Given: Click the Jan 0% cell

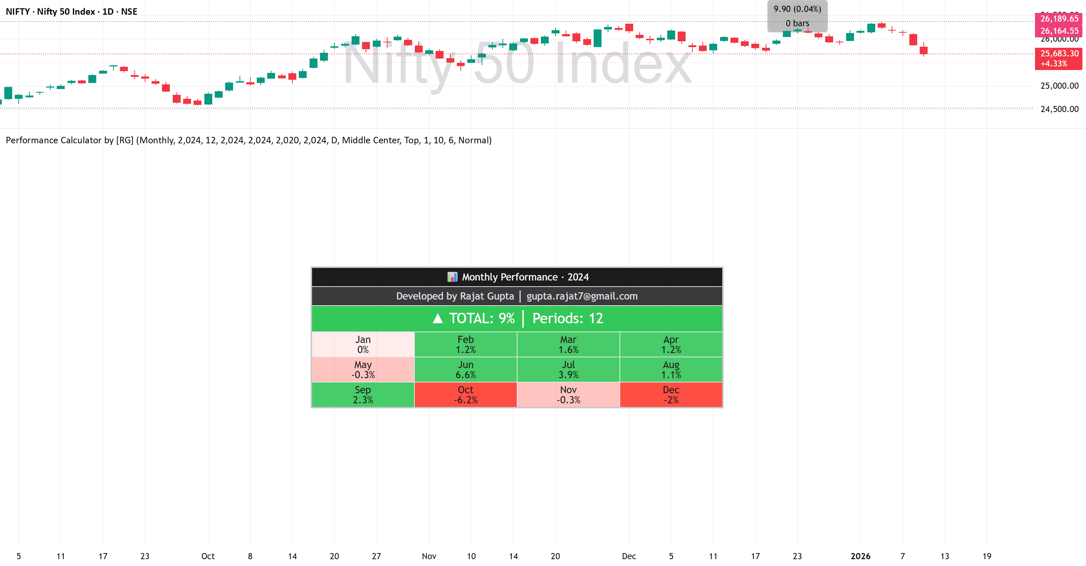Looking at the screenshot, I should (x=363, y=344).
